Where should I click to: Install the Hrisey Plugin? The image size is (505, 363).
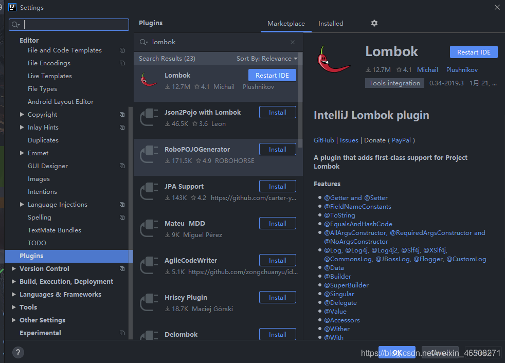click(x=277, y=298)
